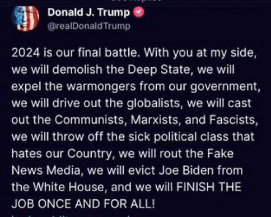Viewport: 271px width, 217px height.
Task: Click "hates our Country" in the post
Action: coord(62,154)
